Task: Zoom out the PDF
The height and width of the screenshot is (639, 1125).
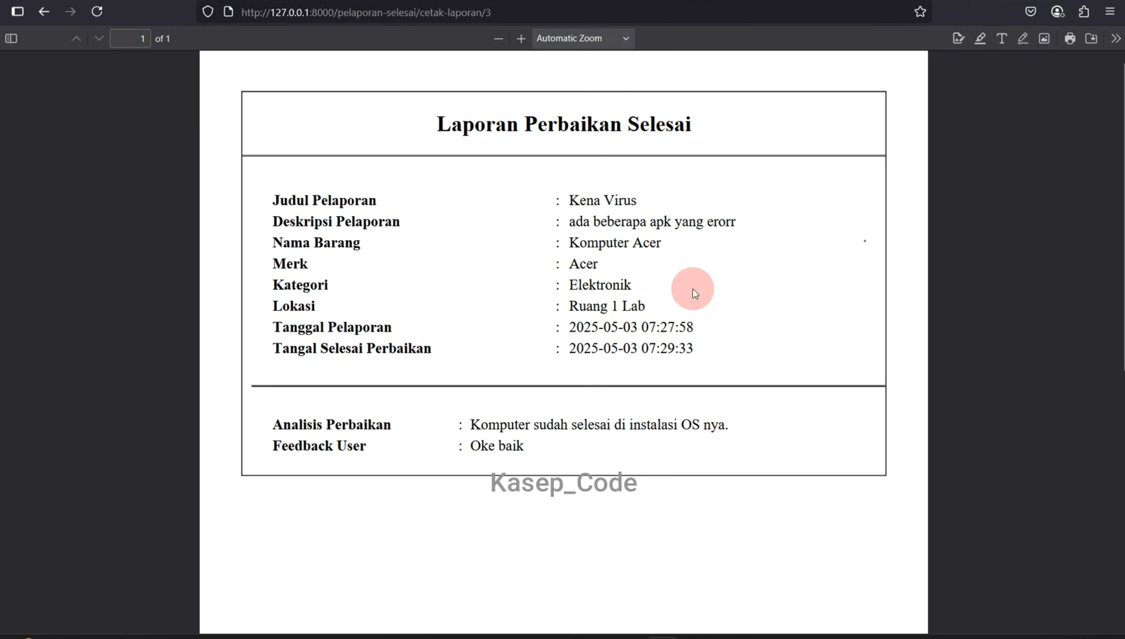Action: [498, 39]
